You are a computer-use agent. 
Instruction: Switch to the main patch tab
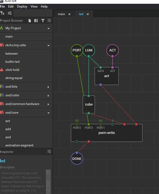(x=61, y=14)
